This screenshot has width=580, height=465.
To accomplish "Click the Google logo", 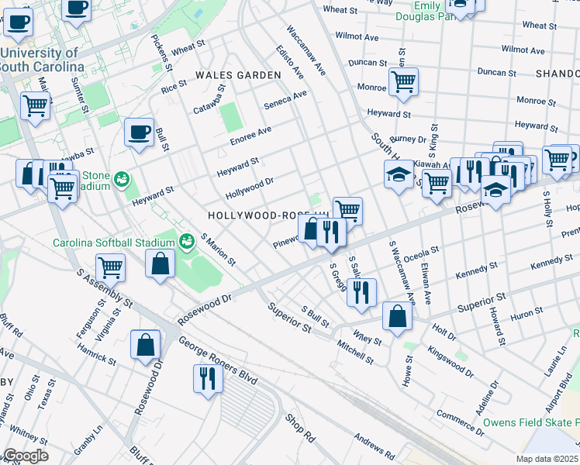I will coord(25,456).
